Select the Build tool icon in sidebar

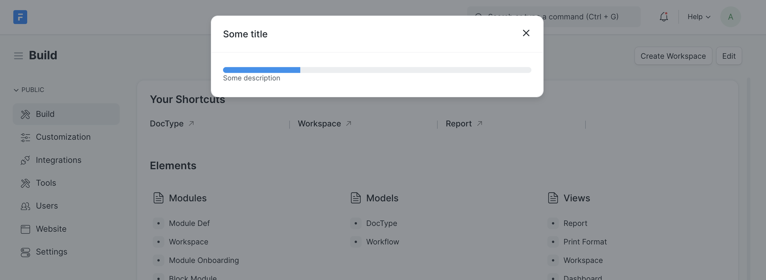(25, 114)
